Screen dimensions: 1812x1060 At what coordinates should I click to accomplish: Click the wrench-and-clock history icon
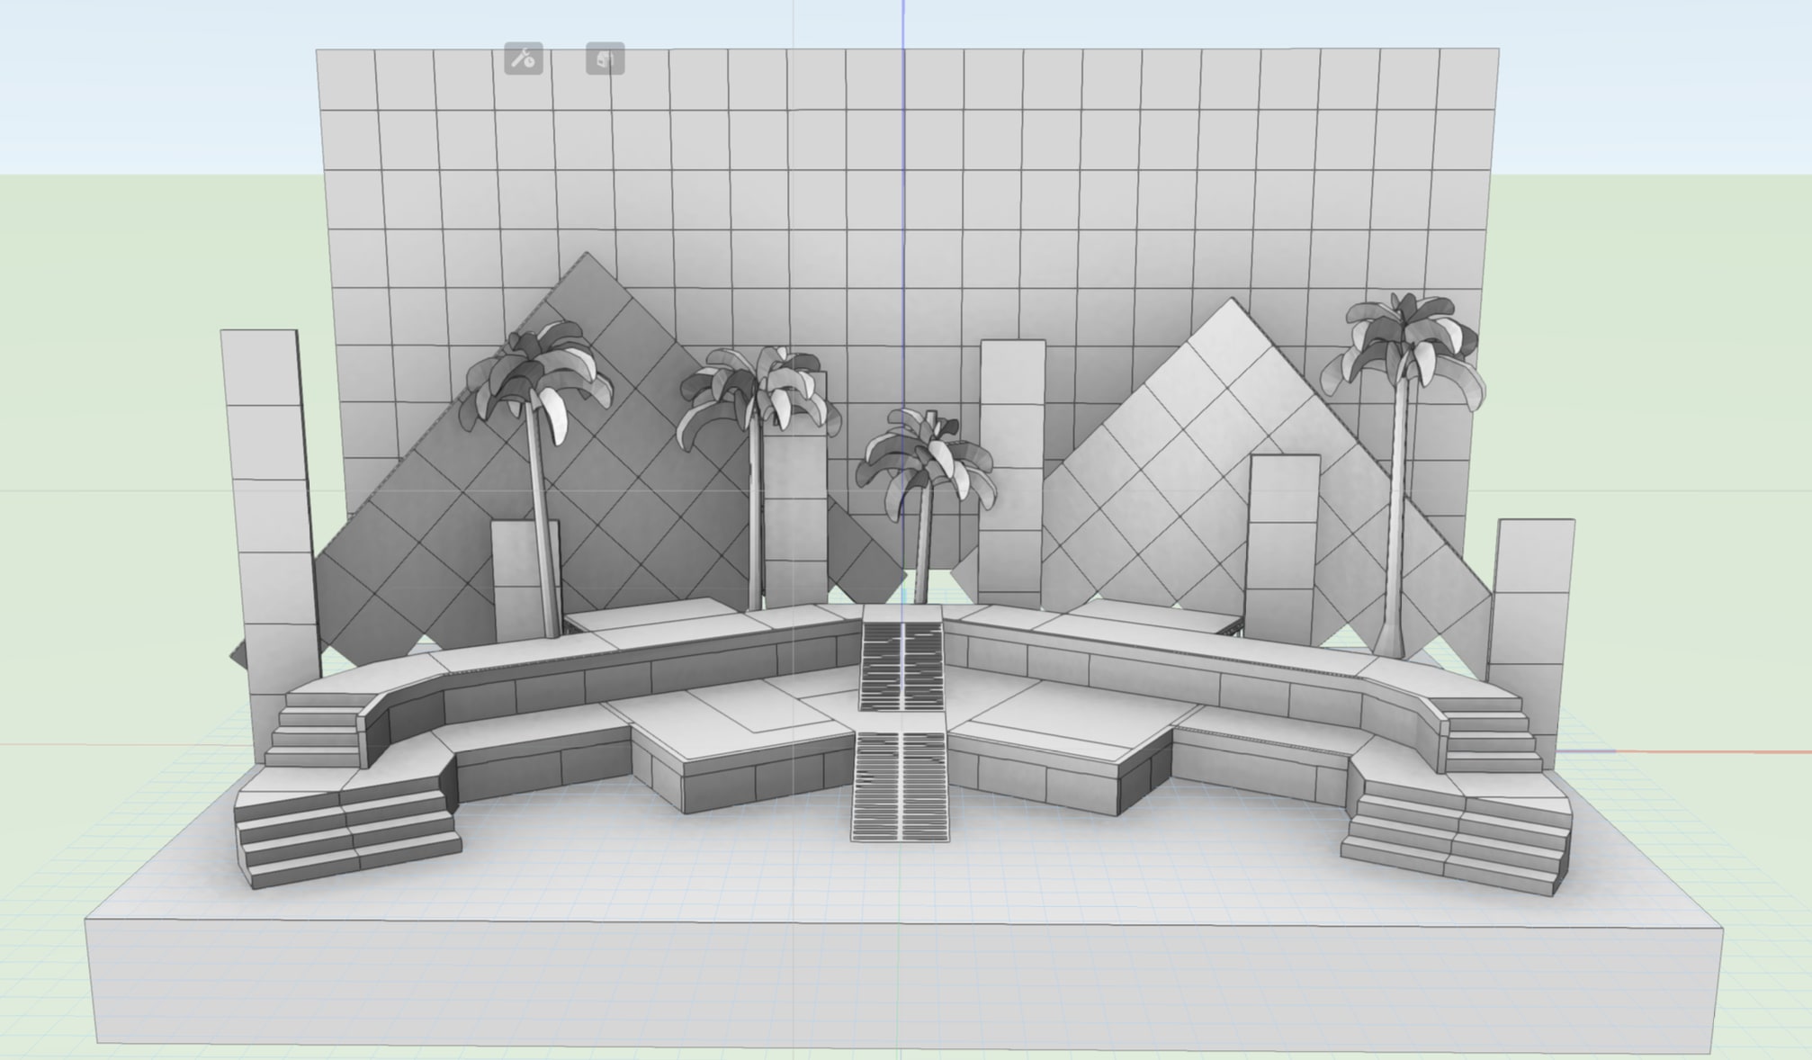point(525,59)
